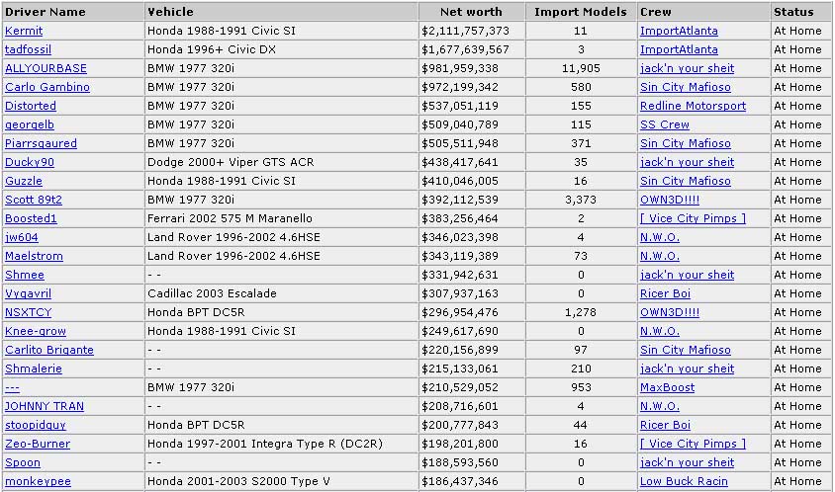Open NSXTCY driver profile
835x492 pixels.
click(x=28, y=312)
